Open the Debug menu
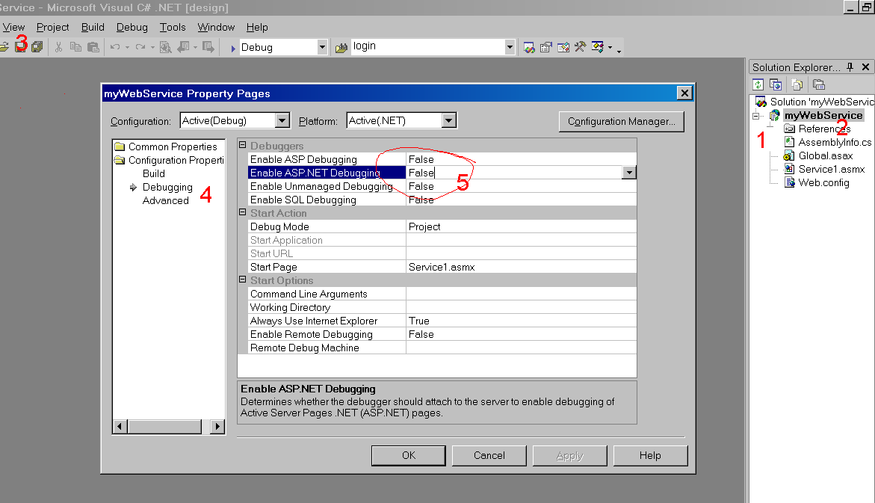Screen dimensions: 875x503 pyautogui.click(x=132, y=27)
